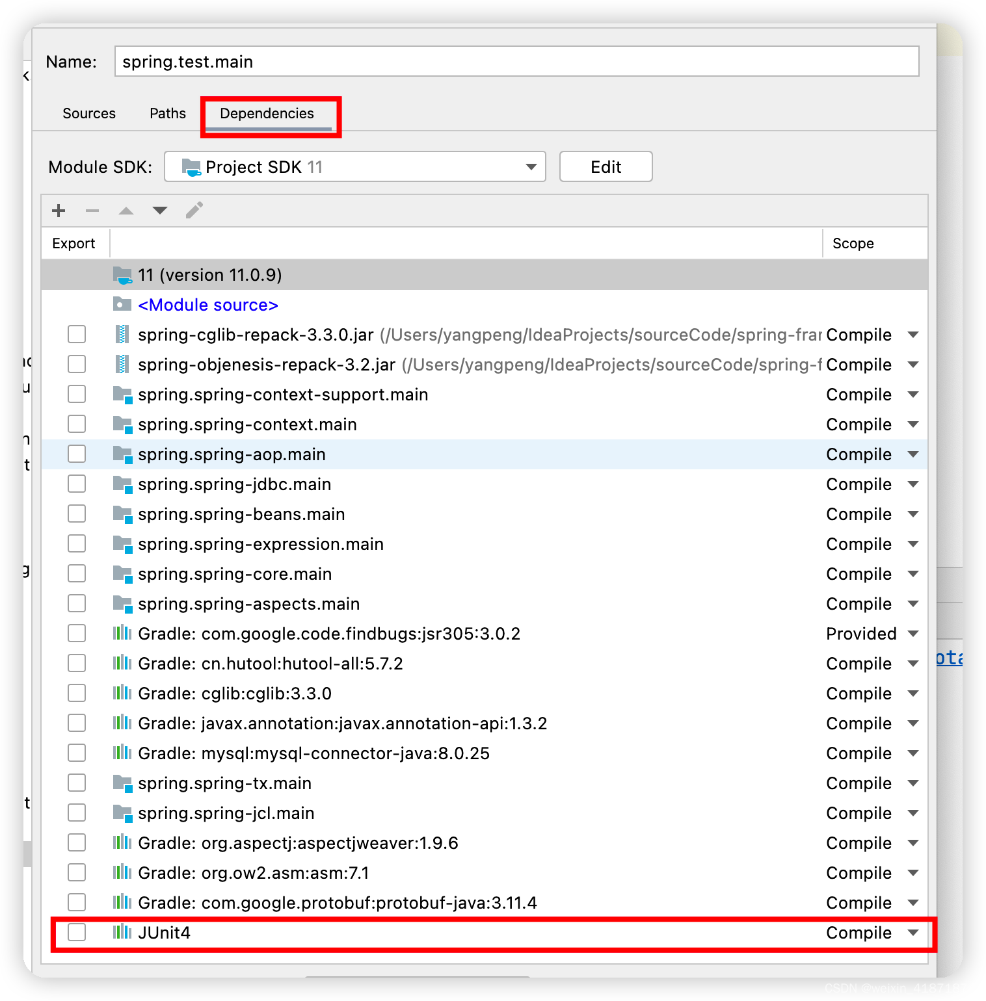Check the Export box for JUnit4
This screenshot has width=986, height=1001.
[76, 932]
